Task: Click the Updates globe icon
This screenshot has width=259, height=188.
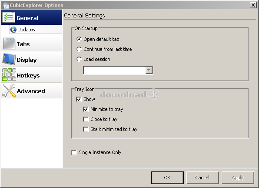Action: [13, 30]
